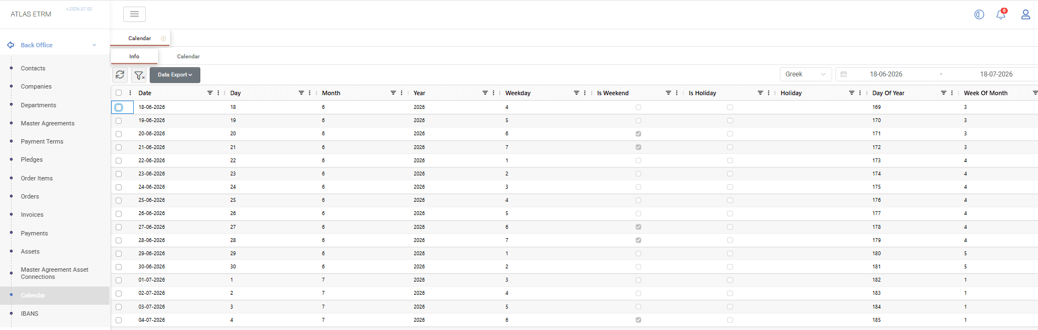The height and width of the screenshot is (330, 1038).
Task: Open Invoices in the sidebar
Action: click(32, 215)
